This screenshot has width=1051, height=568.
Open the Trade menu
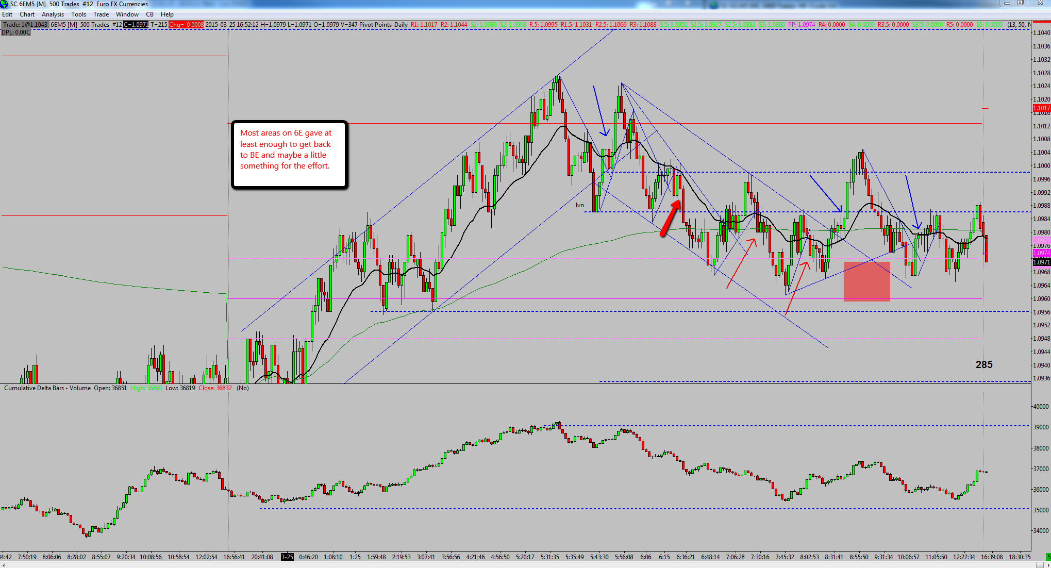click(101, 14)
